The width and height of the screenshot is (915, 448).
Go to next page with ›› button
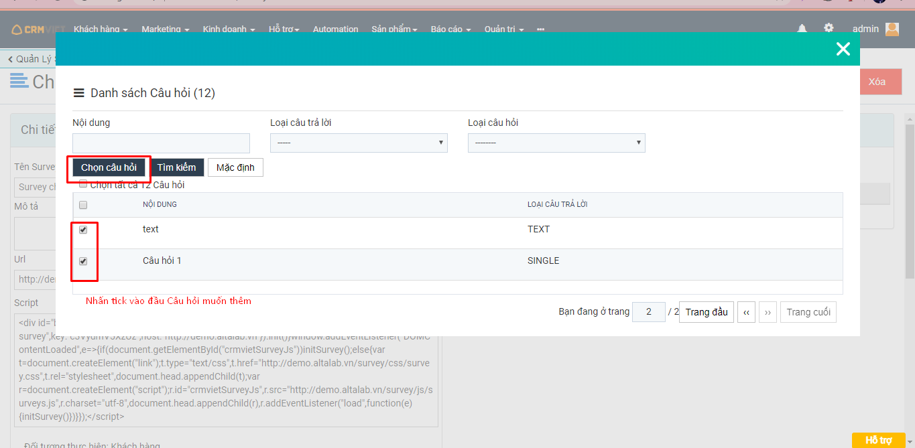coord(768,312)
